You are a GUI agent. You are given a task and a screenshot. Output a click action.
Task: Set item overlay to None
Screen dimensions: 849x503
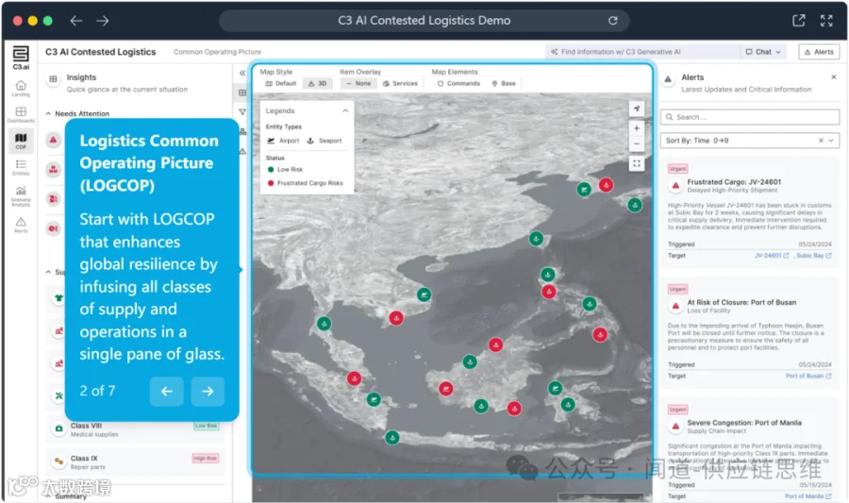[x=358, y=83]
